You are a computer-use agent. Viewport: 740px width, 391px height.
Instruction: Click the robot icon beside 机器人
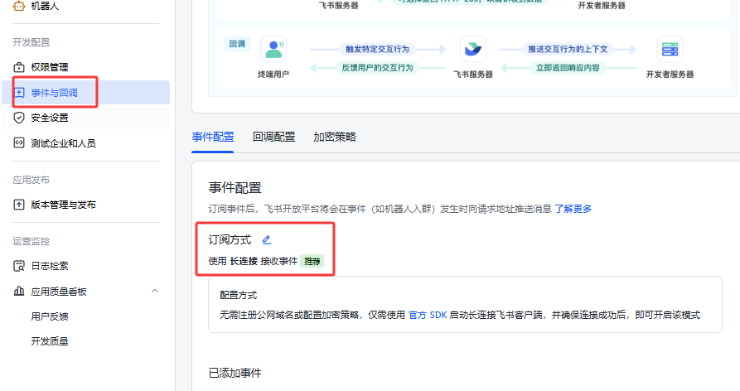click(x=19, y=7)
